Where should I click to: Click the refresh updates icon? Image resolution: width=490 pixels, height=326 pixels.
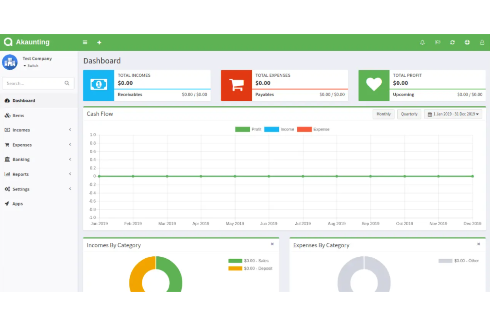click(452, 42)
